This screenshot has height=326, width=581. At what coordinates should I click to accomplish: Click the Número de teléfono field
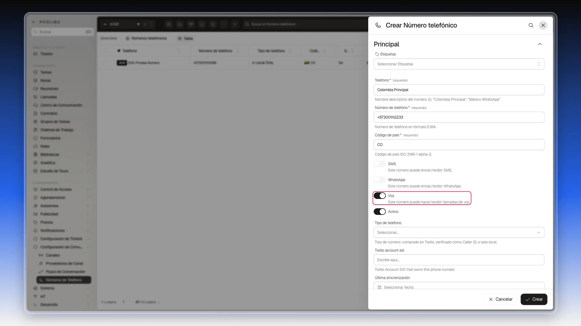pos(459,117)
